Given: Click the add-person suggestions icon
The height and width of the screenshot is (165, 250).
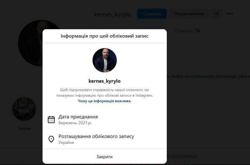Looking at the screenshot, I should (217, 14).
